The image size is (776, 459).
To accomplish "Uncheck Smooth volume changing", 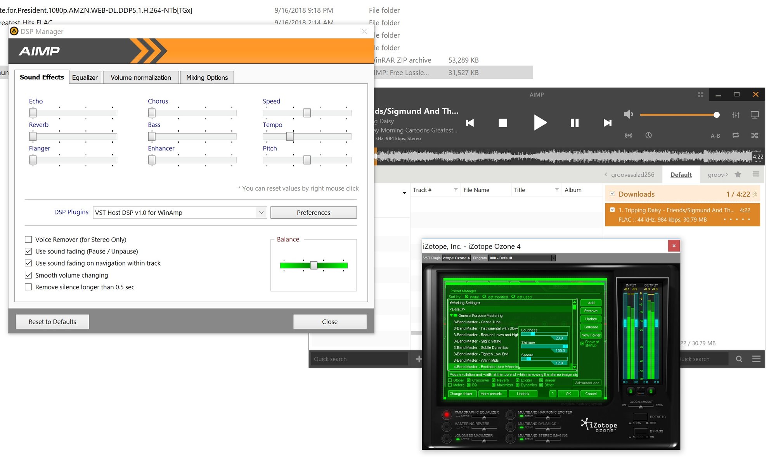I will click(28, 275).
